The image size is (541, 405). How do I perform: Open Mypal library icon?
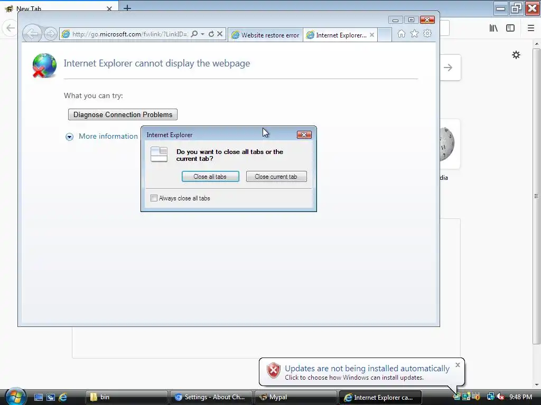(x=493, y=28)
